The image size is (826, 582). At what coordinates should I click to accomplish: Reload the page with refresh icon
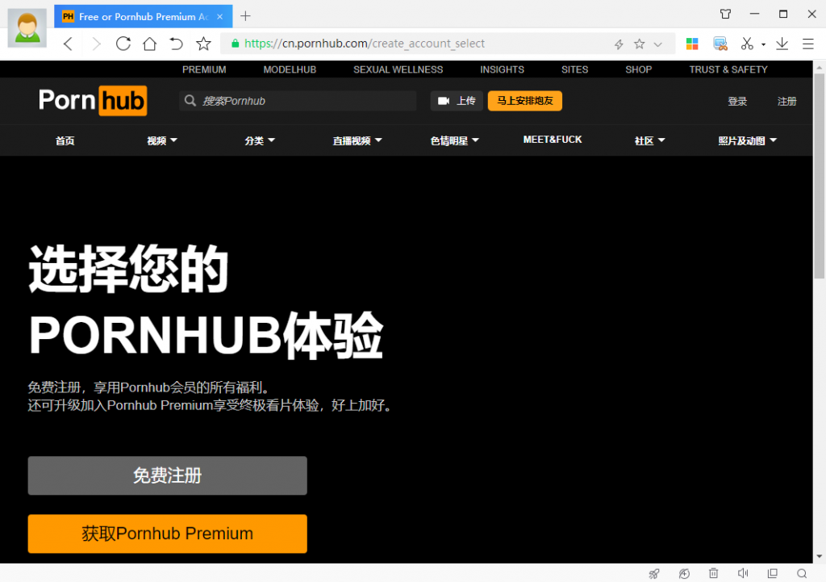(x=123, y=44)
